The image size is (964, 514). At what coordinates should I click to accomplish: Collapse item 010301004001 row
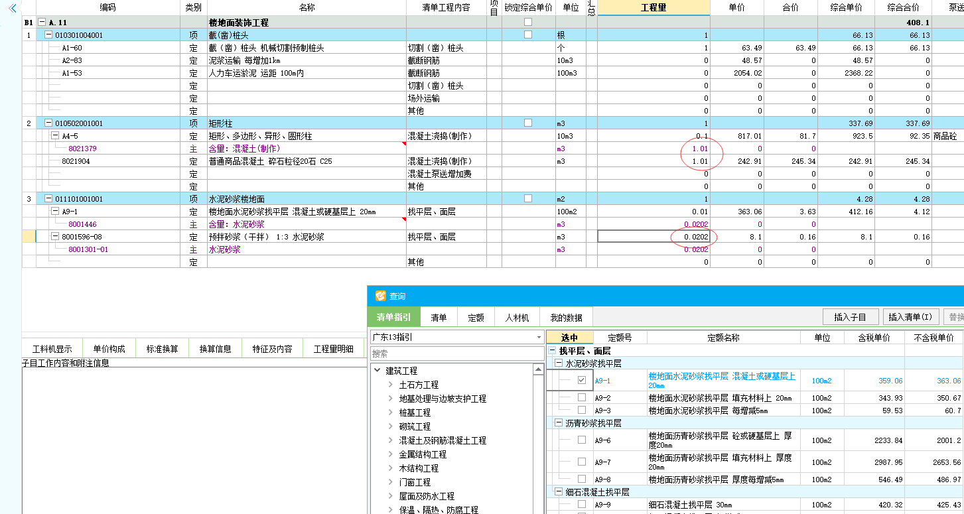tap(48, 35)
